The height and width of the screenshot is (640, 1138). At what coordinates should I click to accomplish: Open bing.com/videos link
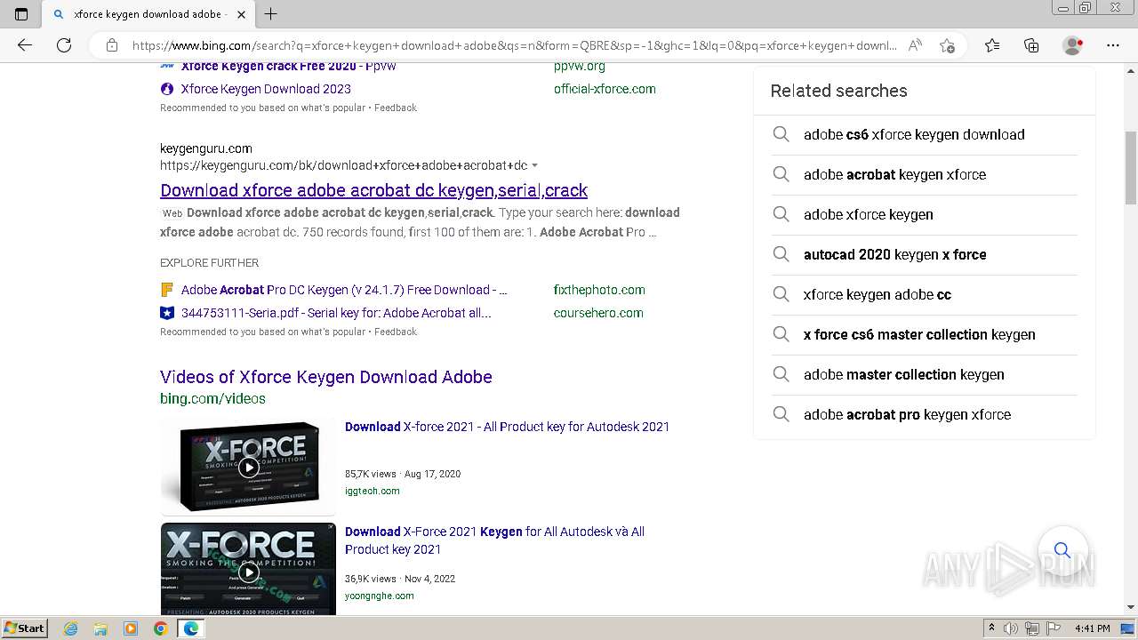click(x=212, y=399)
